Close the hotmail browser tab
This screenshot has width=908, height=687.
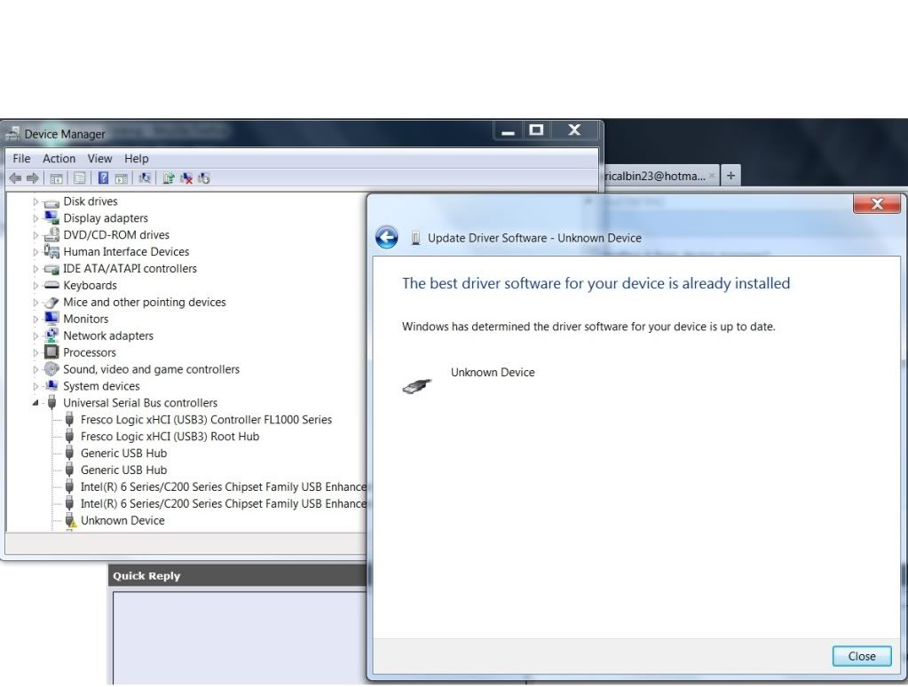712,176
